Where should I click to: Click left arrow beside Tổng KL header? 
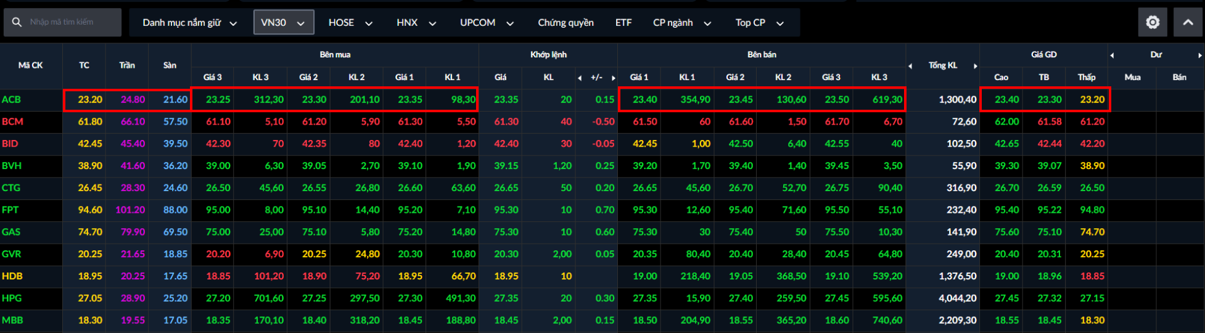(x=910, y=66)
